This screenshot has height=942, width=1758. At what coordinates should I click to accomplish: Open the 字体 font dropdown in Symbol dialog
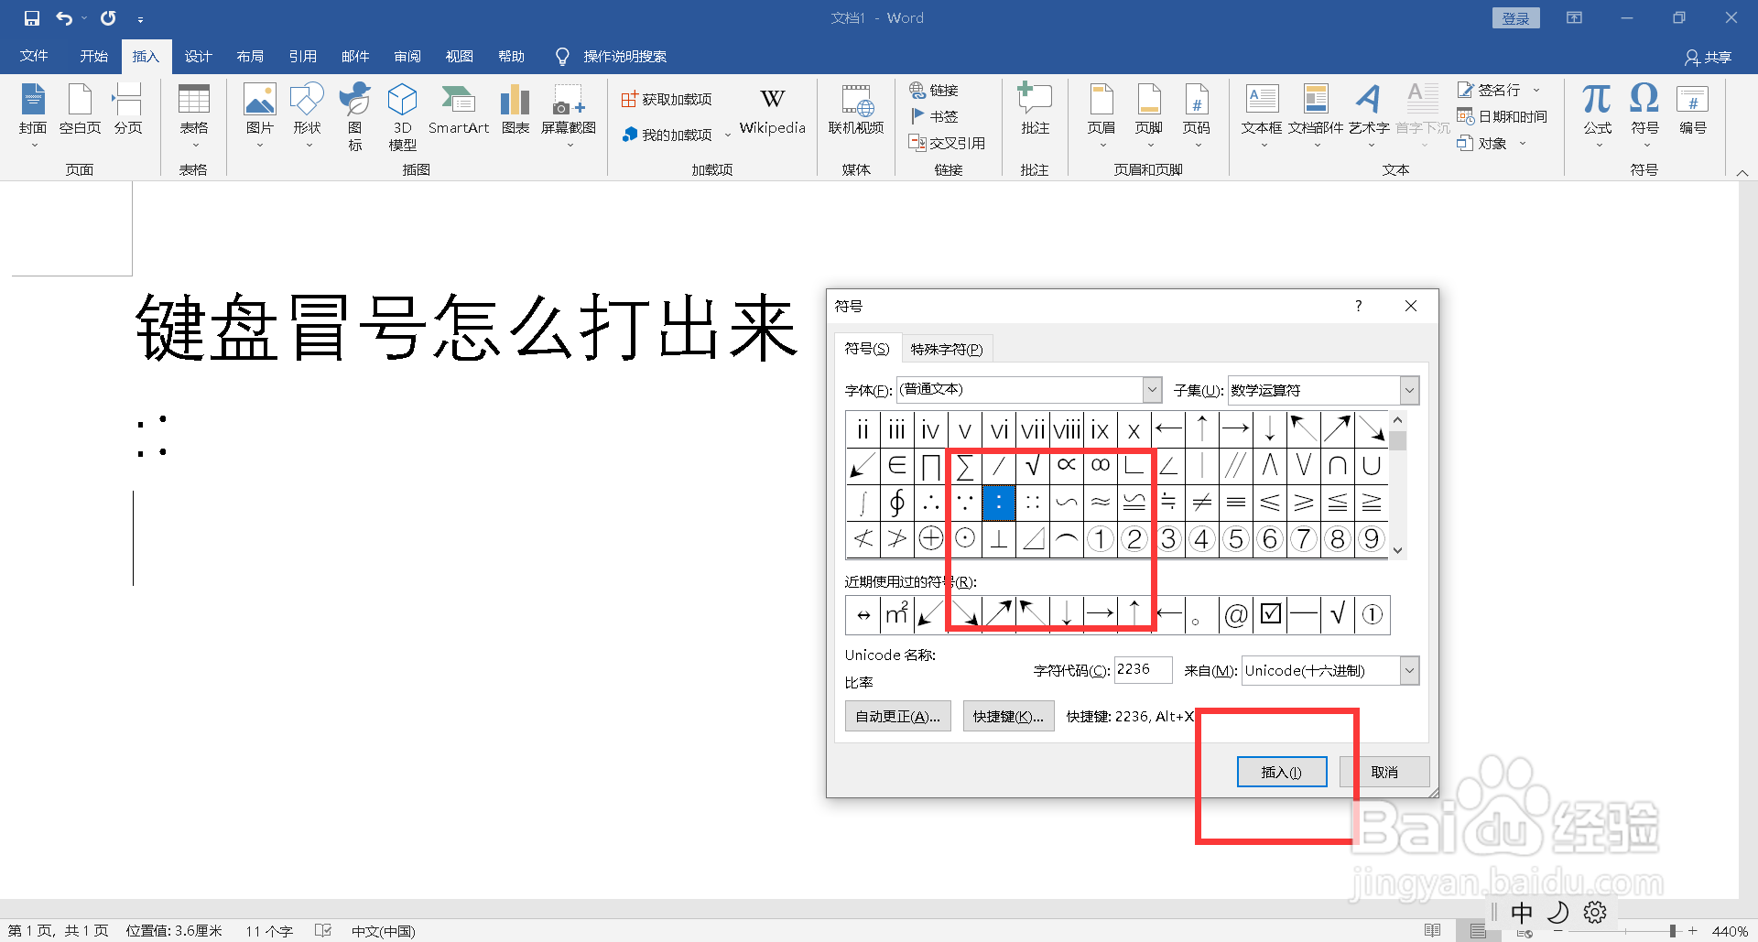[x=1151, y=389]
